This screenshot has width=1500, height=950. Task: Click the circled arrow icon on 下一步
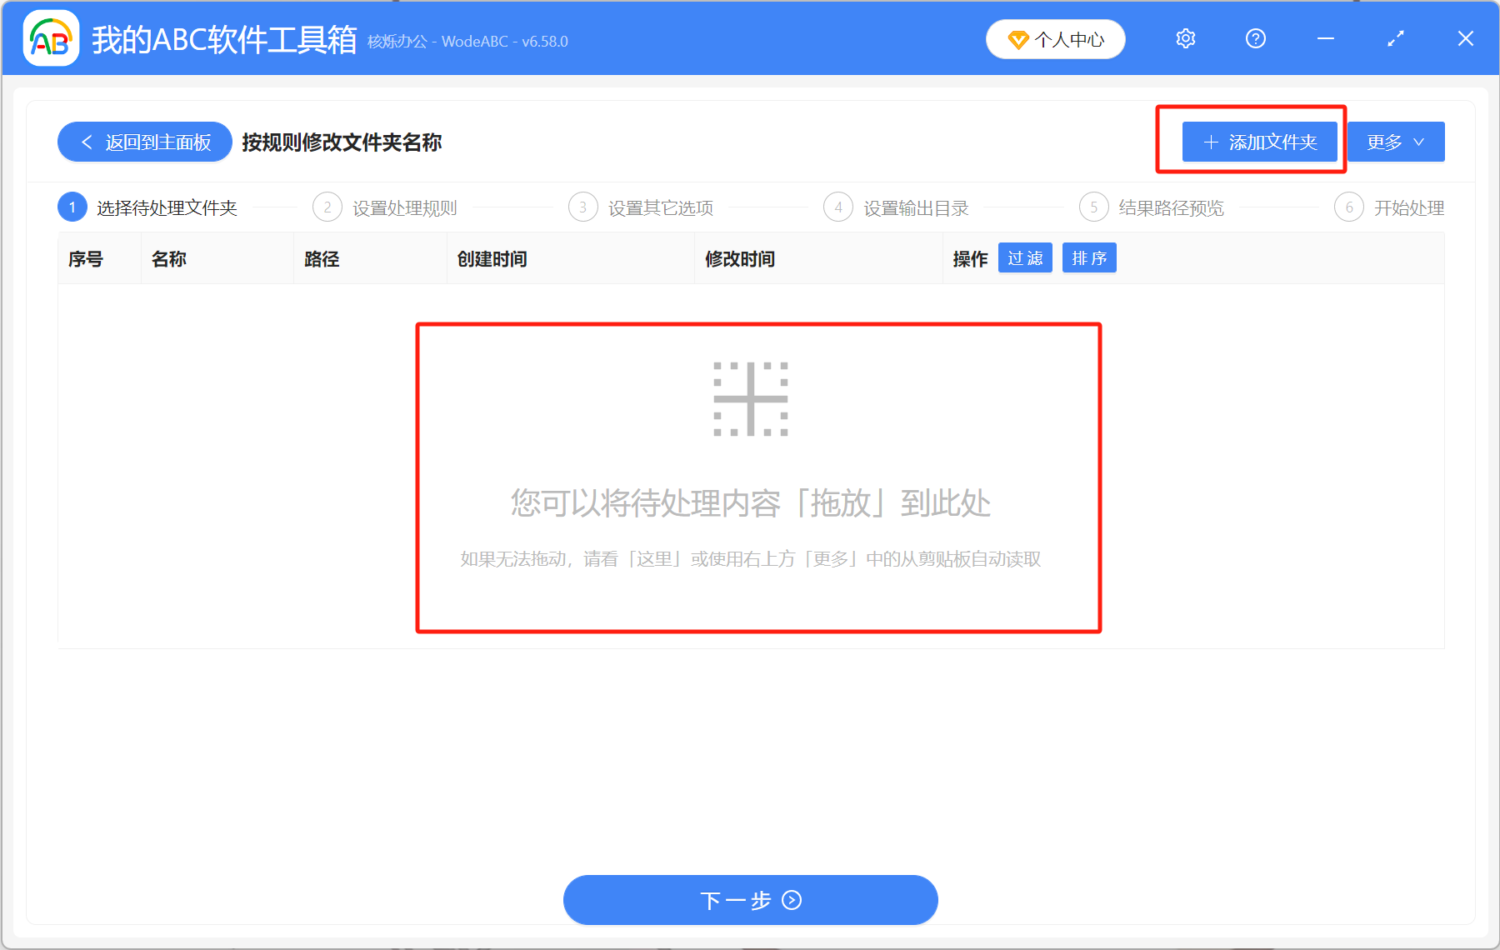tap(790, 901)
